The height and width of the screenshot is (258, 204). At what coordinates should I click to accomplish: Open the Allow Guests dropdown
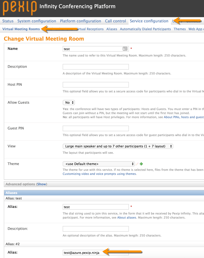click(69, 103)
